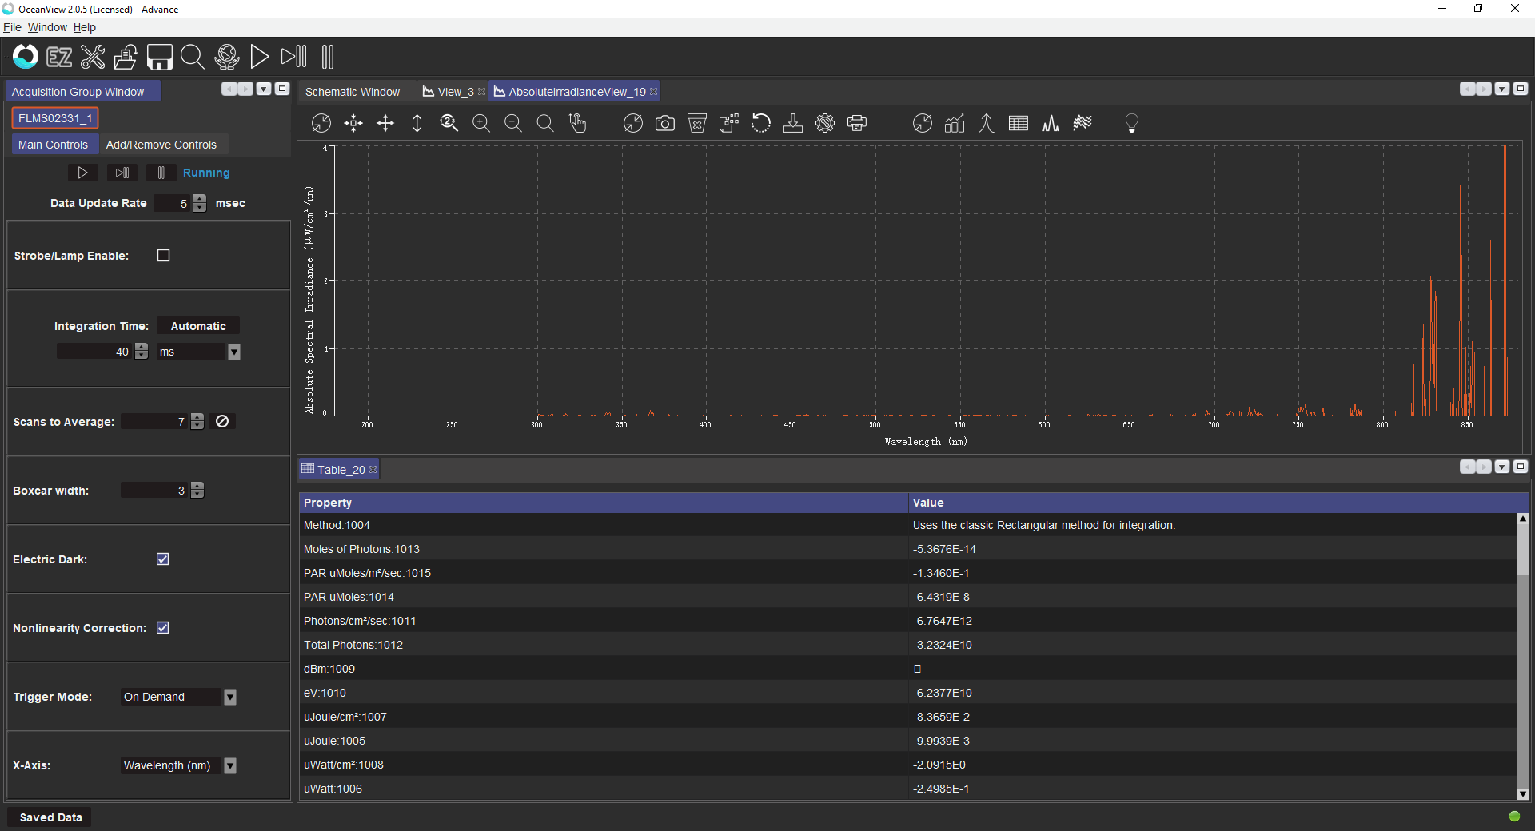
Task: Enable the Strobe/Lamp checkbox
Action: point(164,256)
